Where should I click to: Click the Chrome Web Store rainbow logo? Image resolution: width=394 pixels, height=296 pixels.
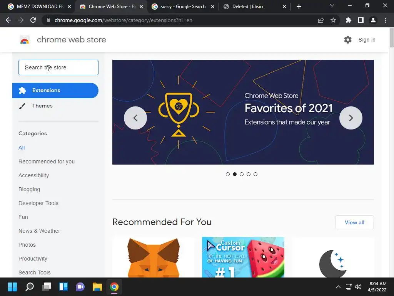pyautogui.click(x=25, y=40)
